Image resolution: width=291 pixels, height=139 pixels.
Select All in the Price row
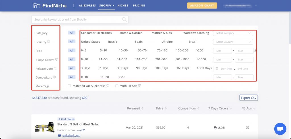coord(72,50)
